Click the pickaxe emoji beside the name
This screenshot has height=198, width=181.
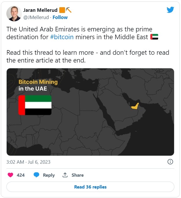[x=69, y=10]
